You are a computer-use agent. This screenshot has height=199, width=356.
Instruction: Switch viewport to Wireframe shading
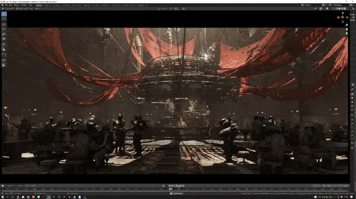pyautogui.click(x=337, y=9)
